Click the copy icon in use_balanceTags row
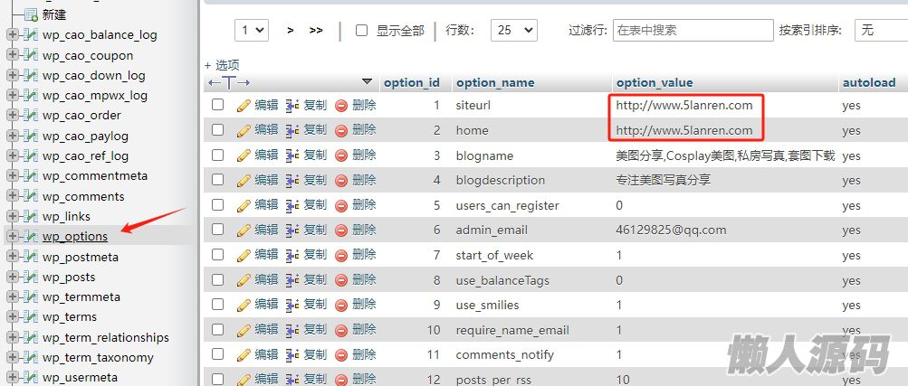Screen dimensions: 908x386 292,279
